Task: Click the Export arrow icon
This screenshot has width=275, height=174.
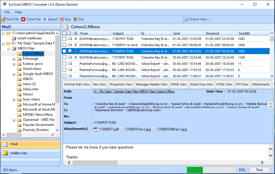Action: click(45, 19)
